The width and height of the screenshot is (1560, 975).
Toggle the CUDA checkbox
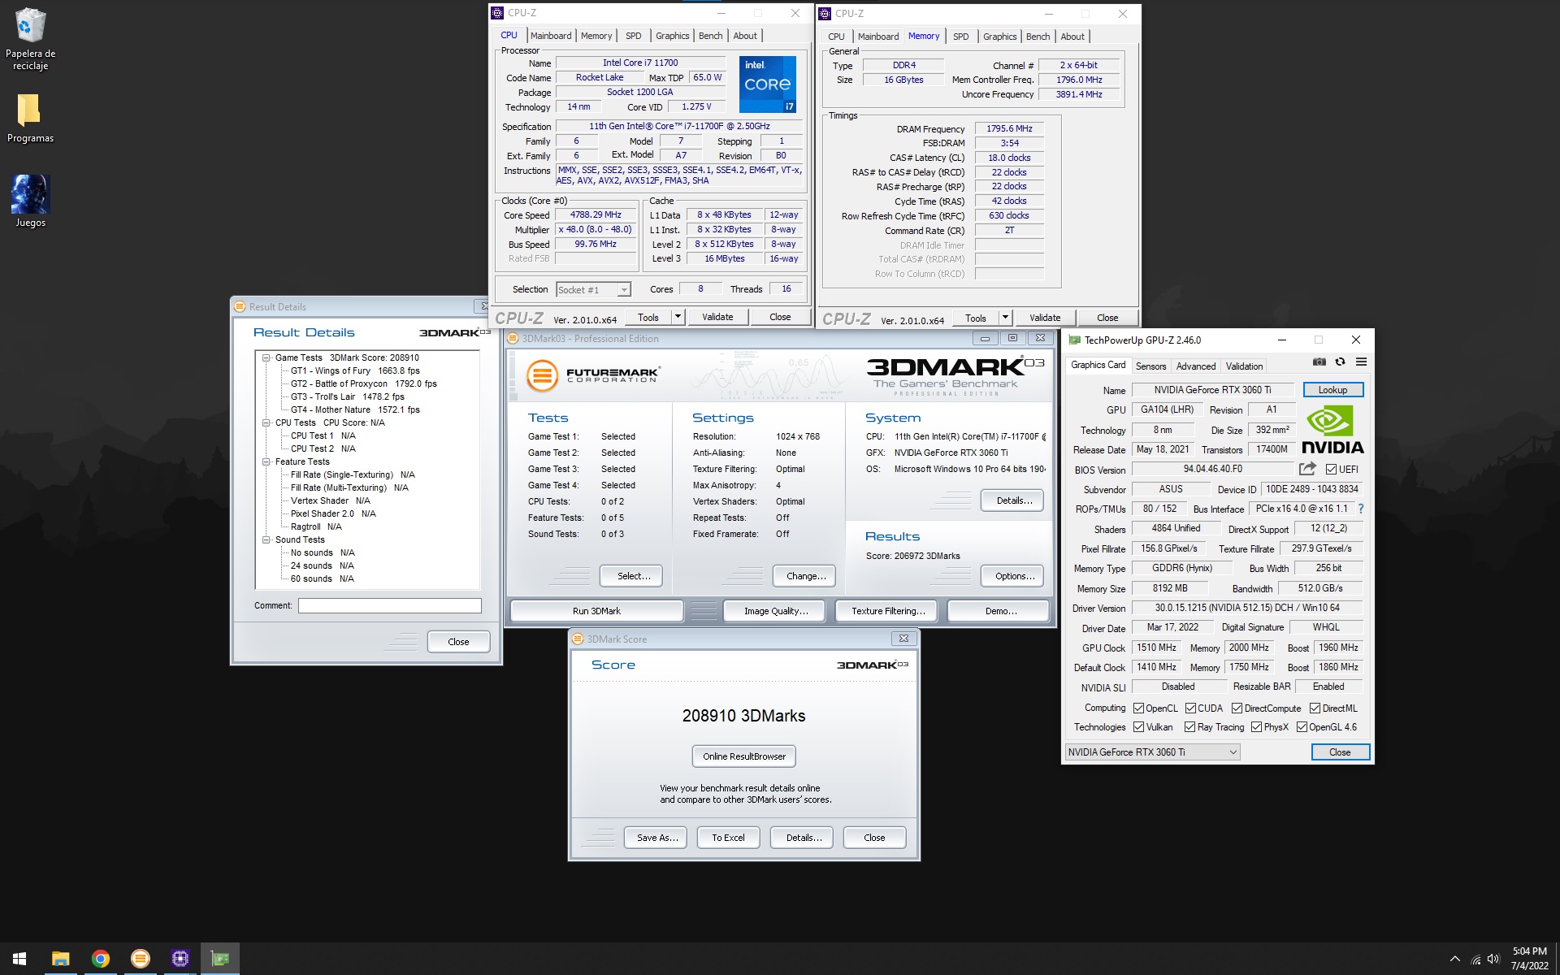pos(1190,708)
